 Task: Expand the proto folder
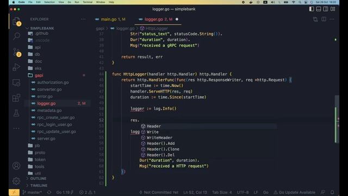(x=40, y=152)
